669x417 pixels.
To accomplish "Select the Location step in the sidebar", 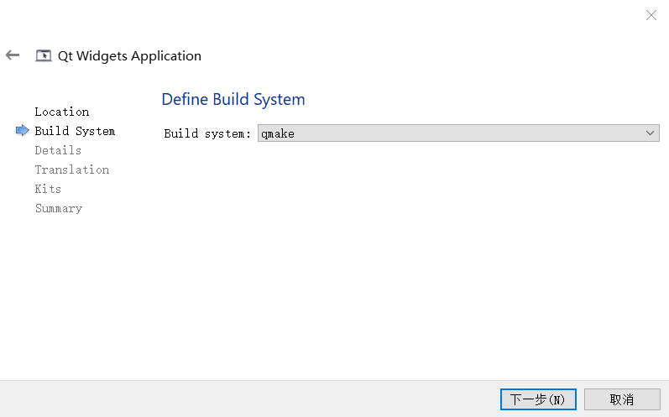I will pyautogui.click(x=61, y=112).
